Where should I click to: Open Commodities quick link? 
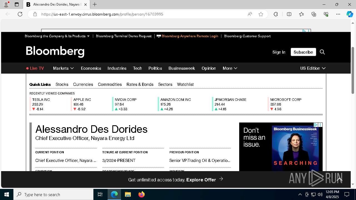click(110, 84)
